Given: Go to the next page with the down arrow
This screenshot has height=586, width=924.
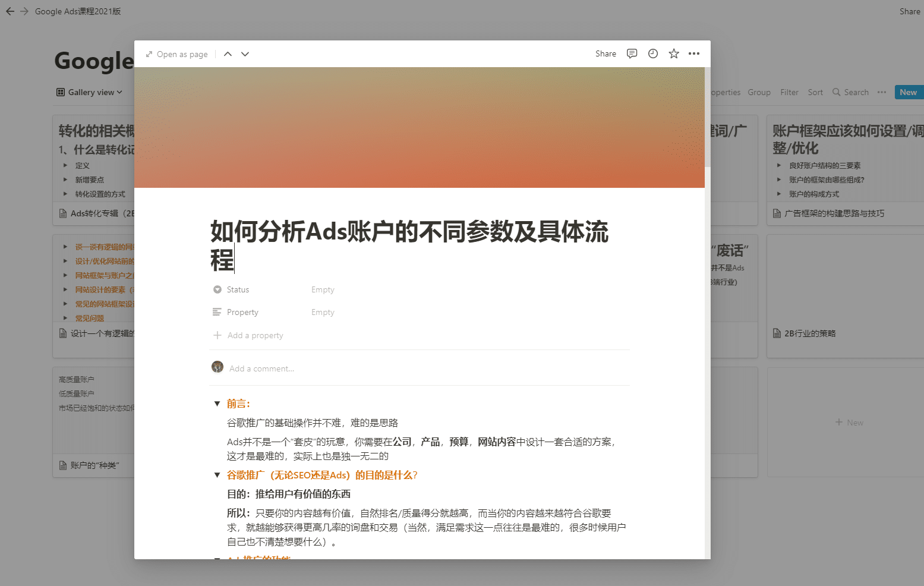Looking at the screenshot, I should [x=245, y=54].
